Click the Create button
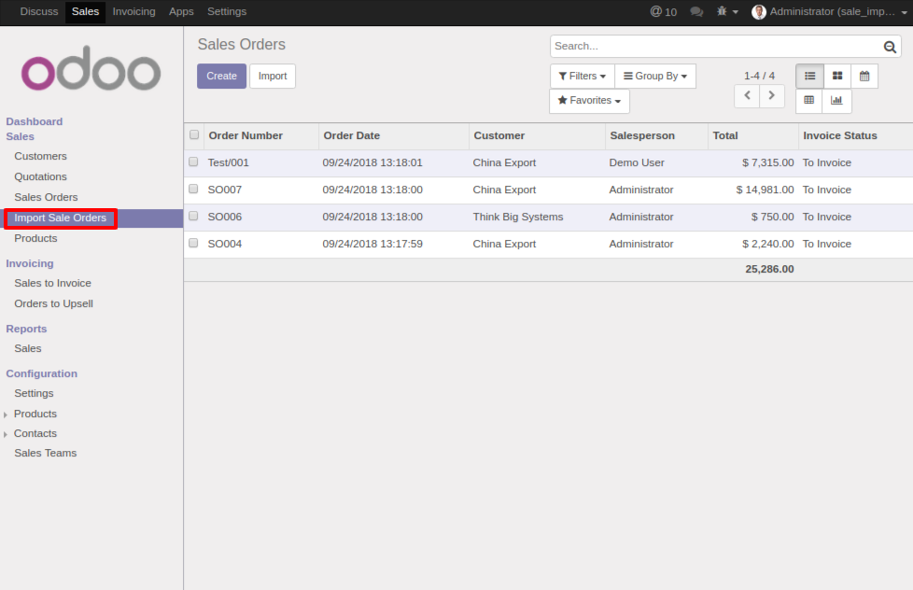 pyautogui.click(x=221, y=77)
